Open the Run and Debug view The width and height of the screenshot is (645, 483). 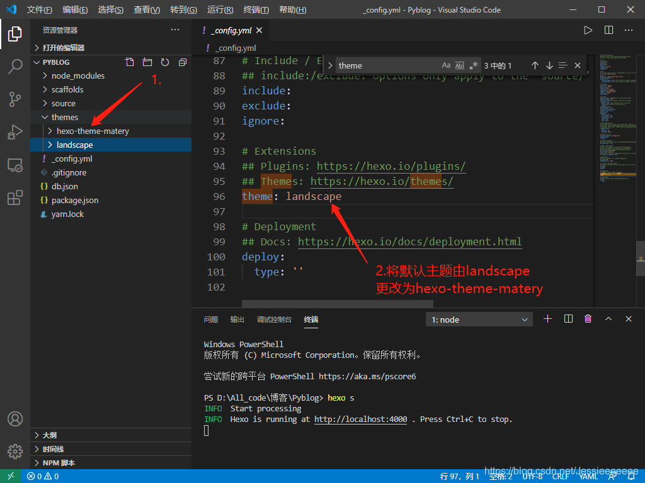[x=15, y=132]
